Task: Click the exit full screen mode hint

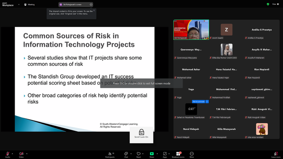Action: pos(141,83)
